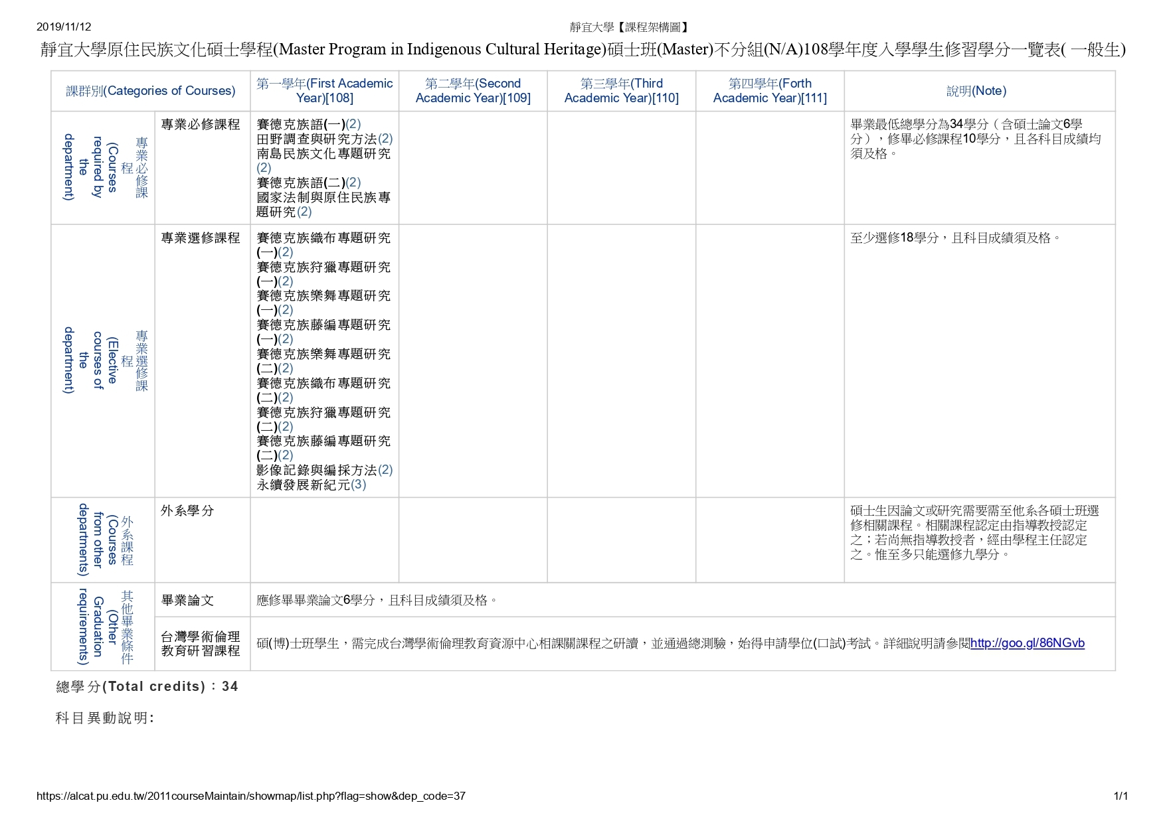The image size is (1165, 823).
Task: Click the course 賽德克族狩獵專題研究(二)
Action: click(x=323, y=419)
